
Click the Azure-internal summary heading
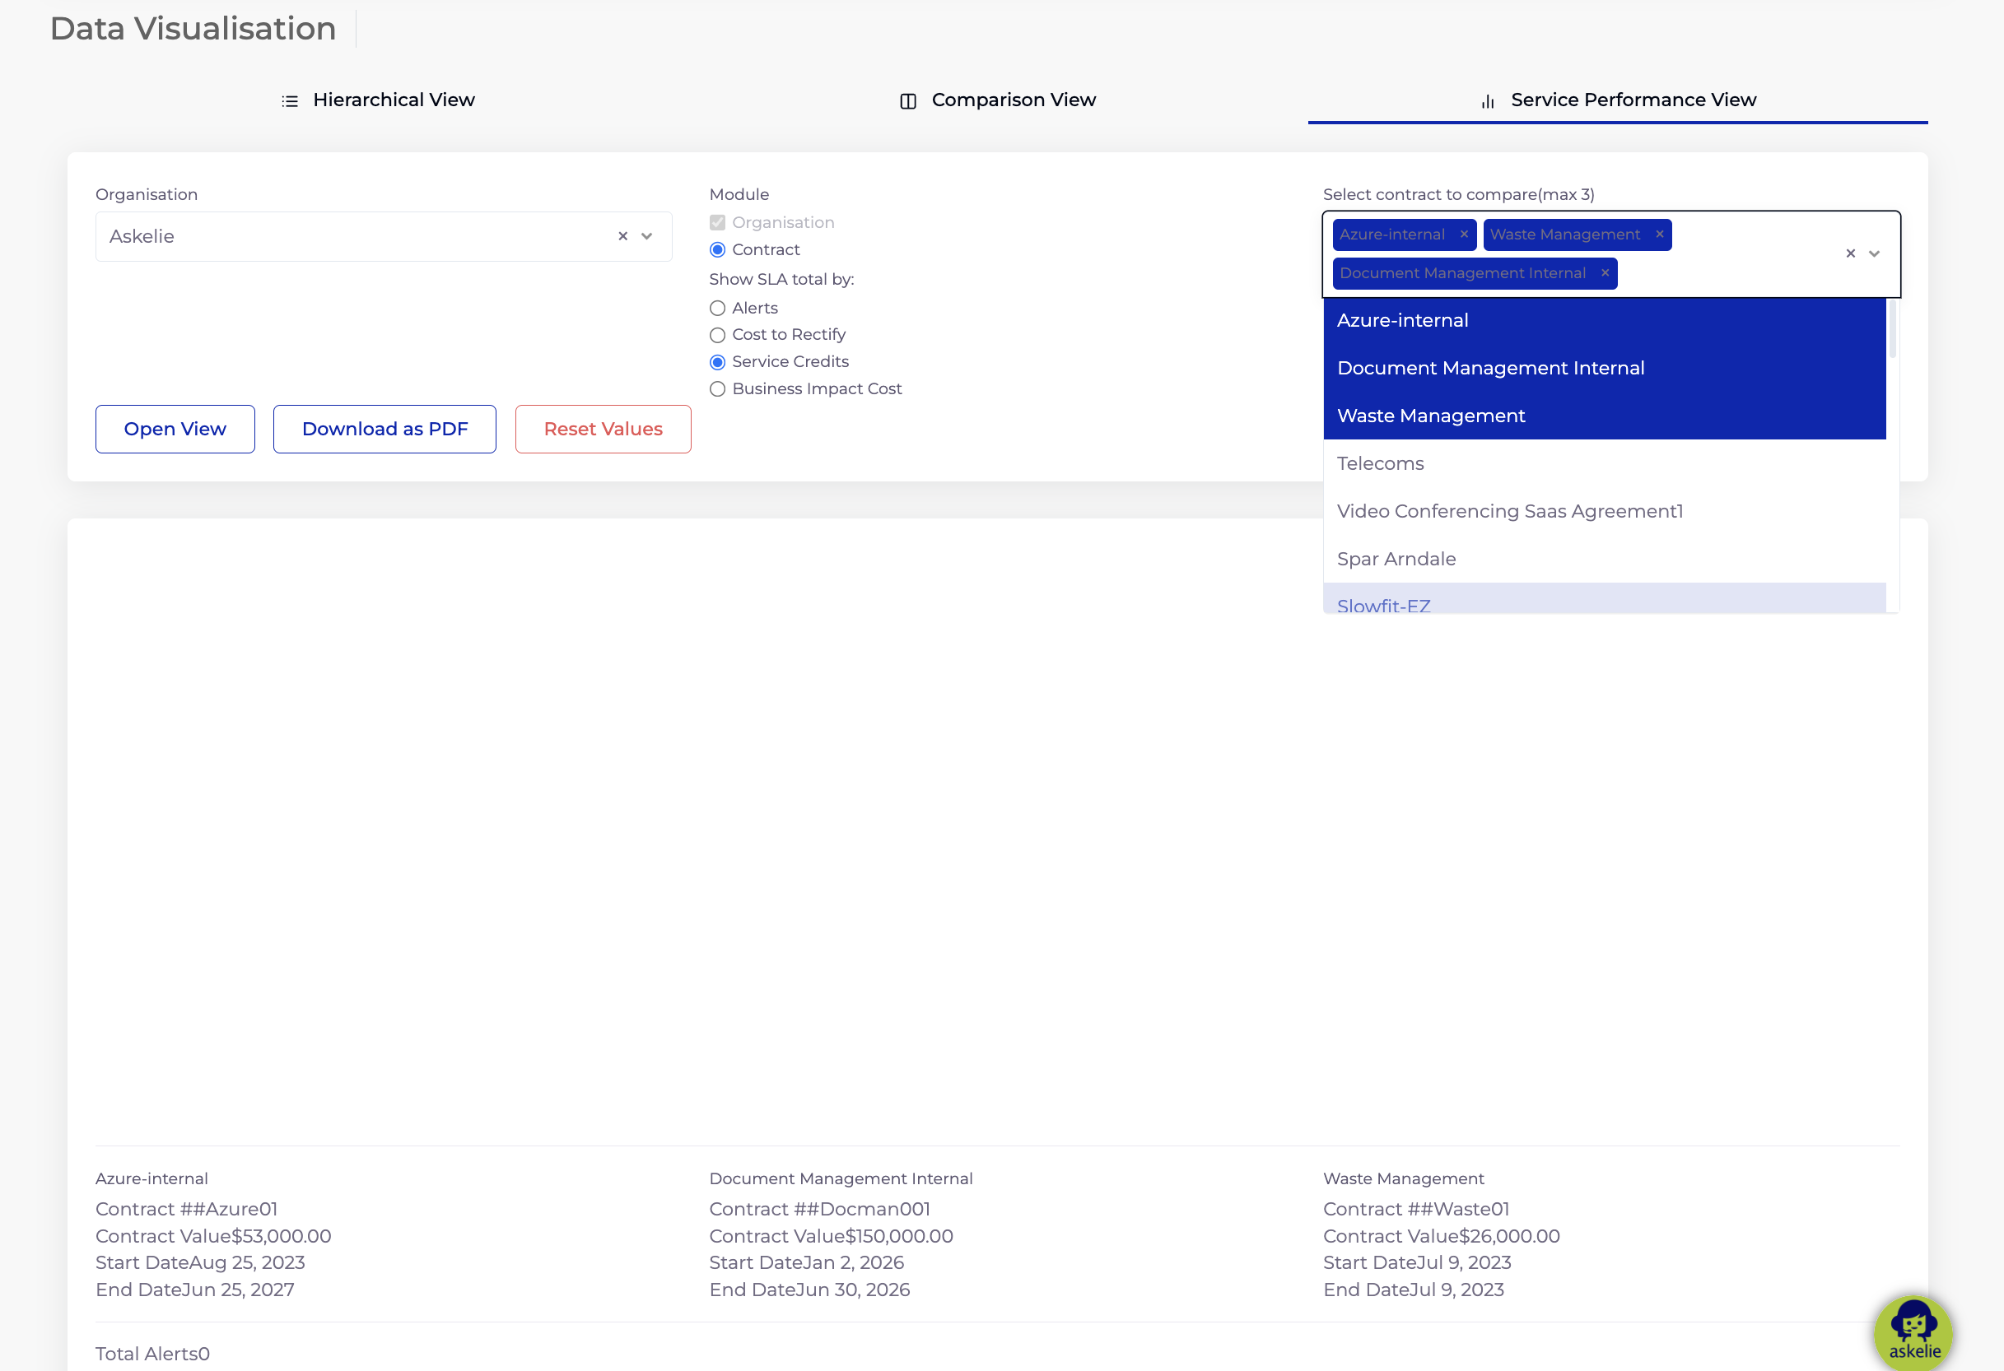pyautogui.click(x=151, y=1178)
